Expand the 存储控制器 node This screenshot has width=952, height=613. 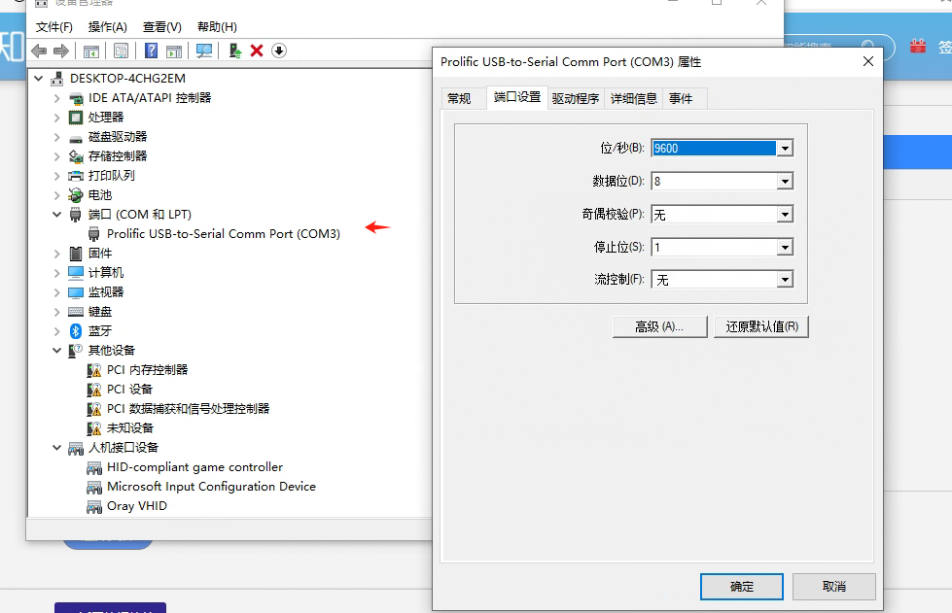point(57,156)
